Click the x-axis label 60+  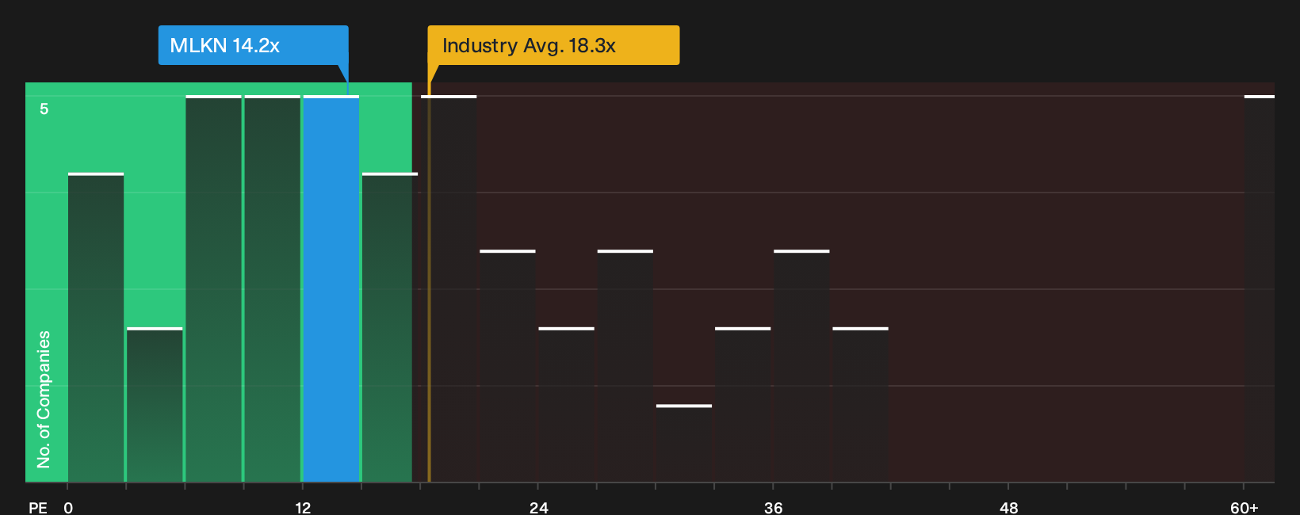(1244, 507)
